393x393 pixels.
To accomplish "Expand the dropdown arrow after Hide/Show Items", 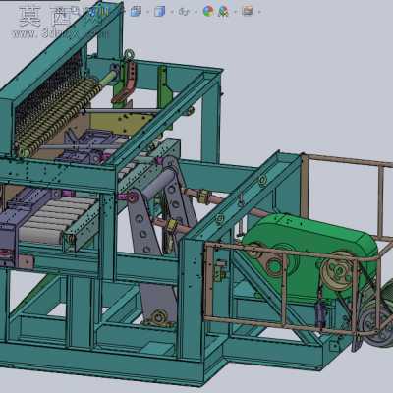I will (x=196, y=12).
